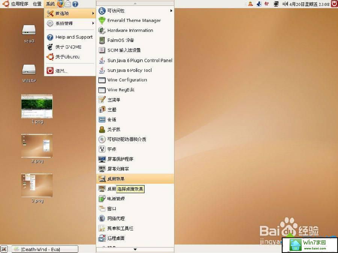Open 可移动驱动器和介质 preferences
338x253 pixels.
(135, 139)
